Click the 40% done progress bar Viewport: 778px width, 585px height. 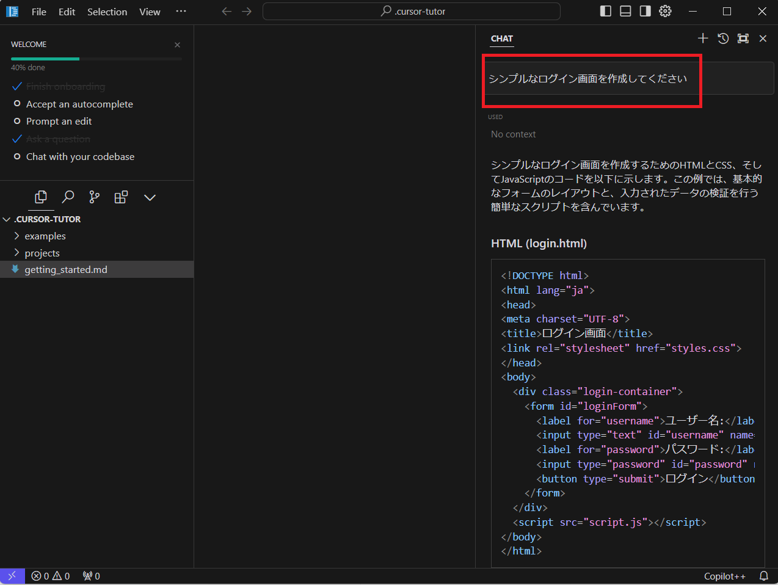(x=96, y=59)
